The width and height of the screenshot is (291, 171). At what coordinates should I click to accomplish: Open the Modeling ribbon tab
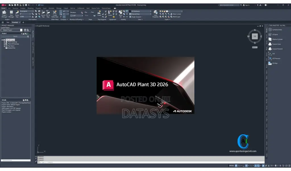[x=30, y=8]
